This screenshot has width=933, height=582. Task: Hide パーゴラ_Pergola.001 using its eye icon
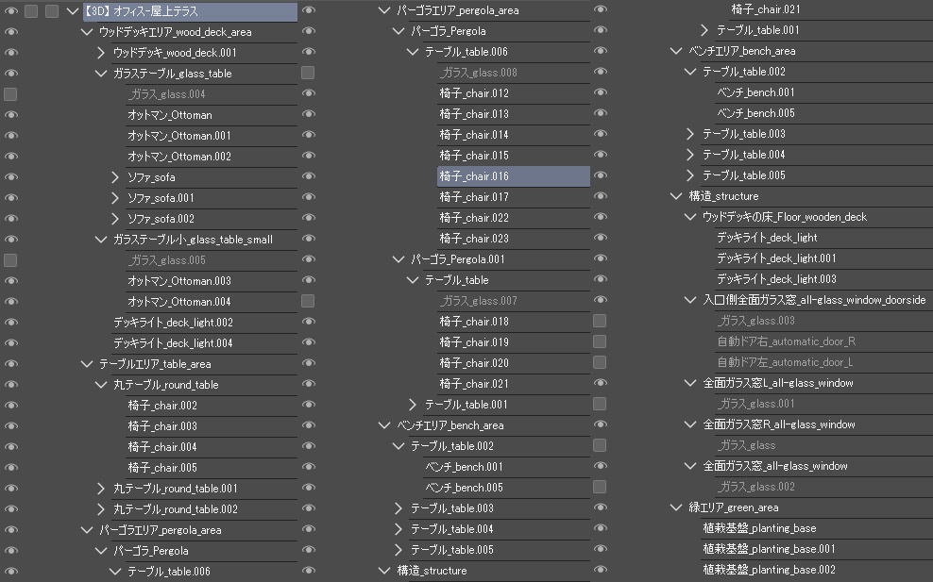tap(308, 259)
